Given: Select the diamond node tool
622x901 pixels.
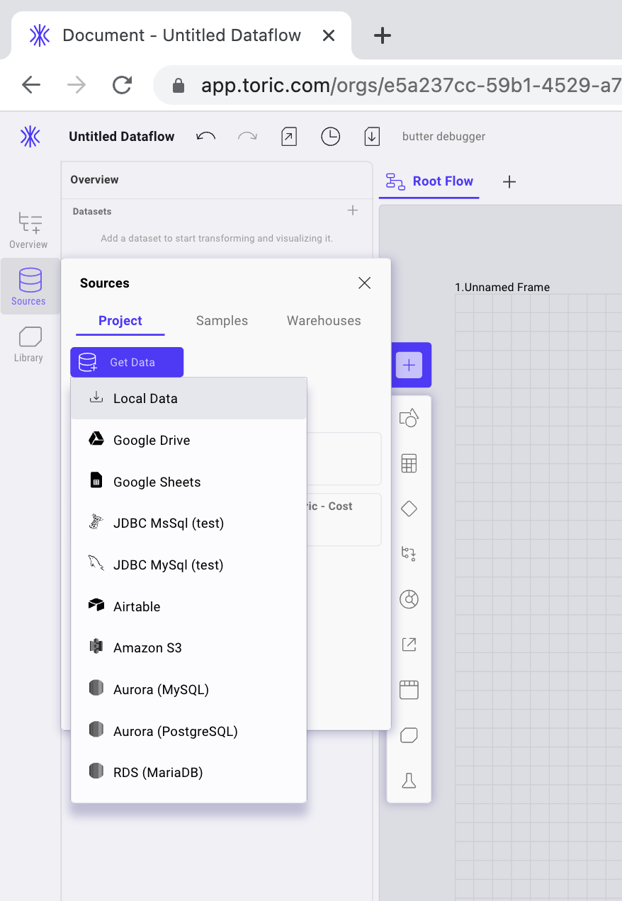Looking at the screenshot, I should 409,509.
